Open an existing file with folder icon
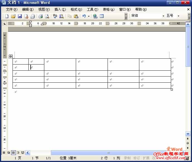 tap(13, 16)
